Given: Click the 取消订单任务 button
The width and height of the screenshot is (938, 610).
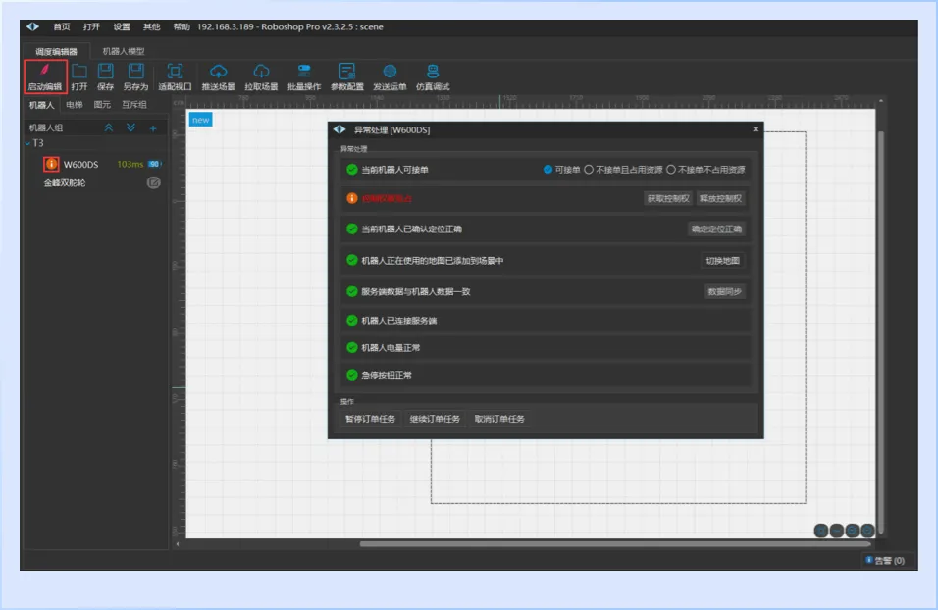Looking at the screenshot, I should 499,419.
